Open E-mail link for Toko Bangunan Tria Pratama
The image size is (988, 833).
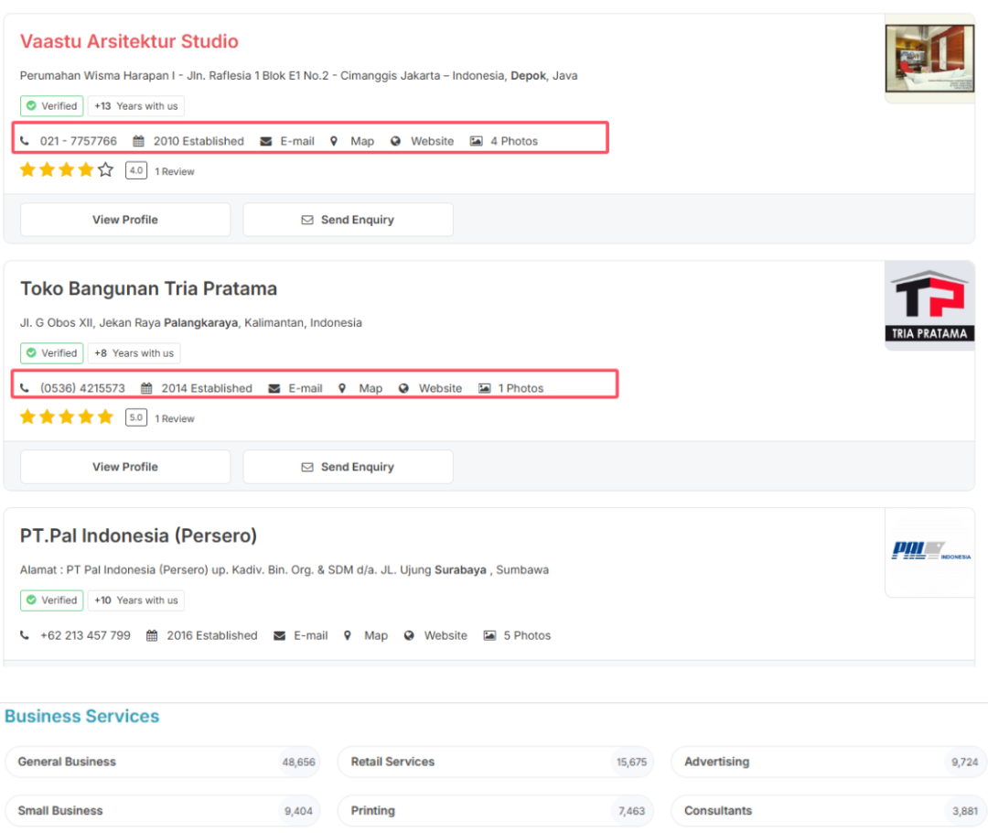[x=306, y=388]
